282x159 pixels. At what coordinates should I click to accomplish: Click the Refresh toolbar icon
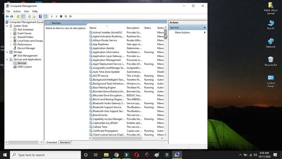click(29, 16)
